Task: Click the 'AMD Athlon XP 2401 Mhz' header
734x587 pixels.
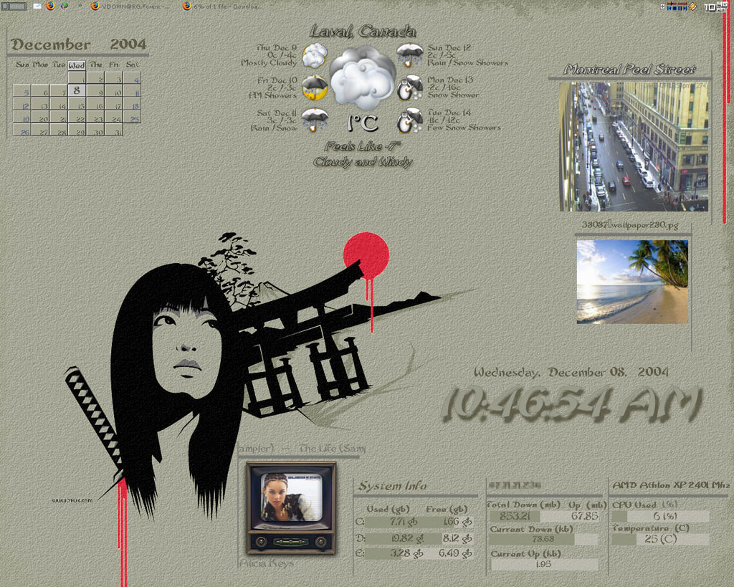Action: [x=671, y=485]
